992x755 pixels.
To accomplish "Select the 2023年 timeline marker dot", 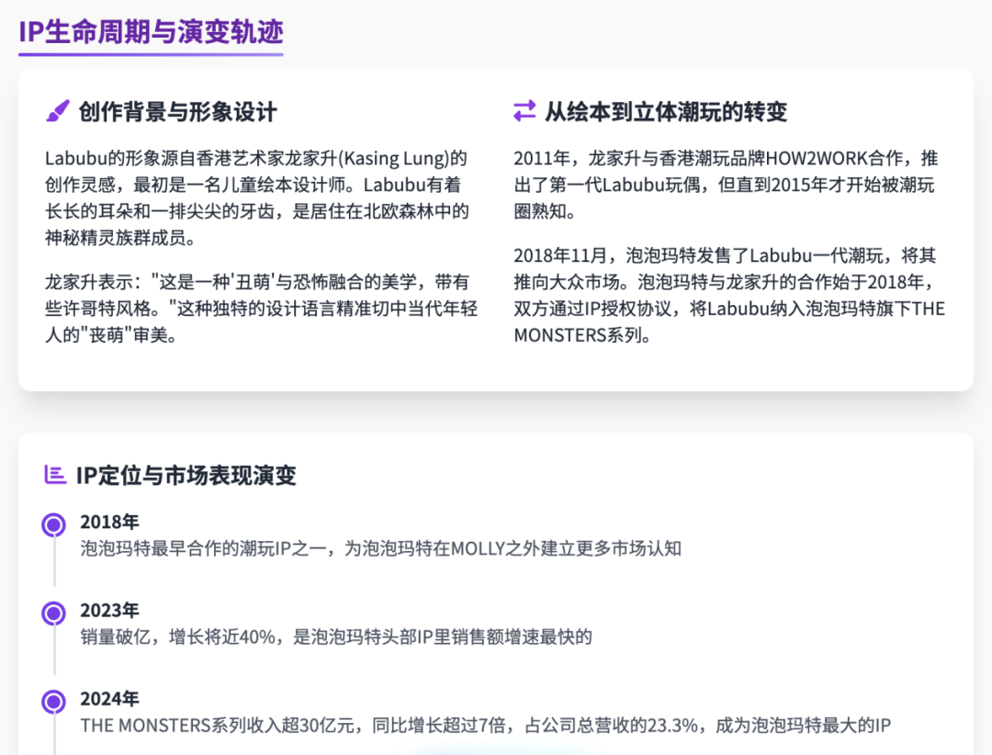I will [54, 614].
